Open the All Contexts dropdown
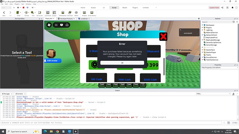This screenshot has height=134, width=239. (20, 94)
